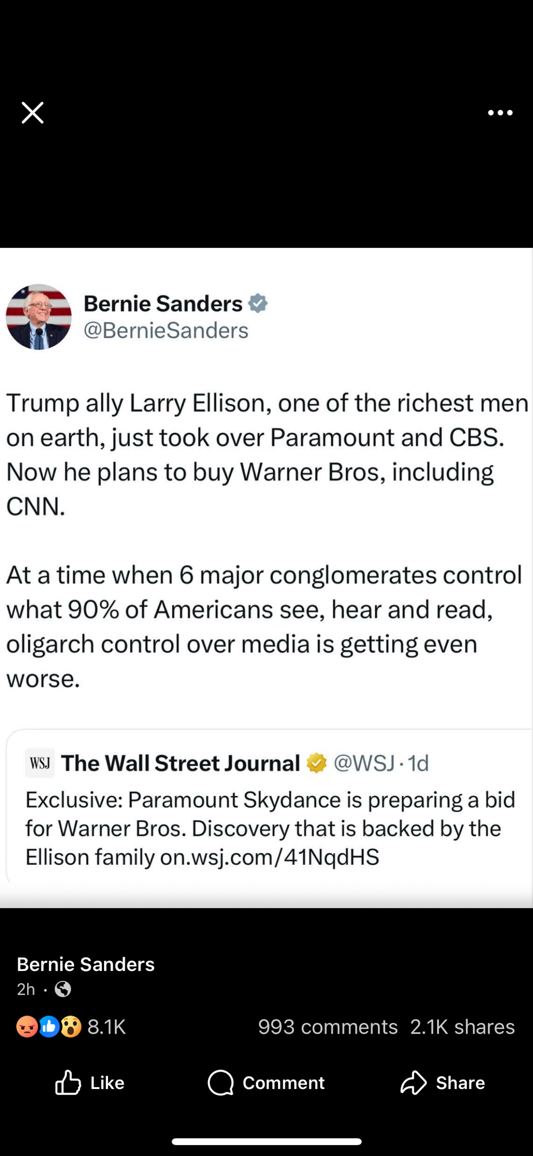Tap the angry reaction emoji
This screenshot has width=533, height=1156.
pos(27,1027)
